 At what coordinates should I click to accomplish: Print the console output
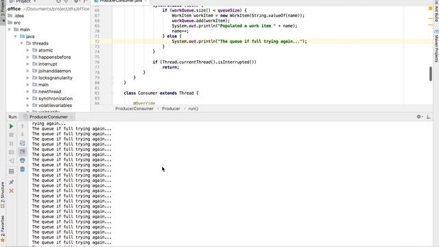pos(23,161)
